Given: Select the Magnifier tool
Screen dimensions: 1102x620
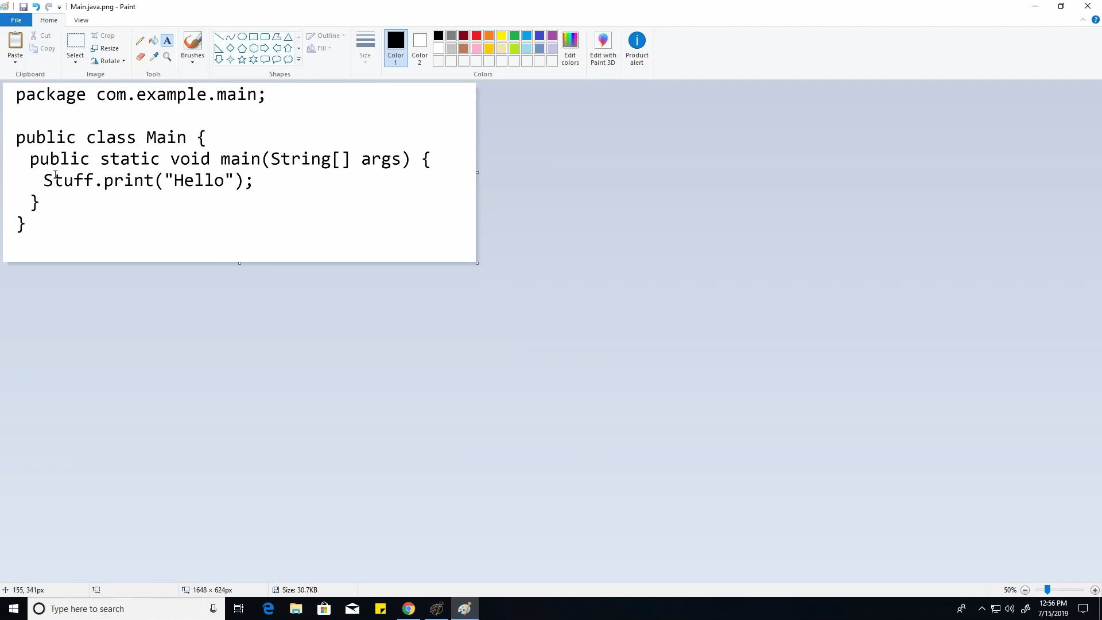Looking at the screenshot, I should pos(167,57).
